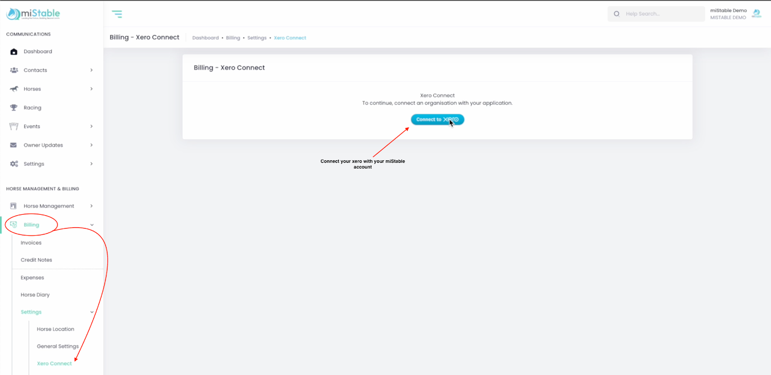The width and height of the screenshot is (771, 375).
Task: Click the COMMUNICATIONS section header
Action: pos(28,34)
